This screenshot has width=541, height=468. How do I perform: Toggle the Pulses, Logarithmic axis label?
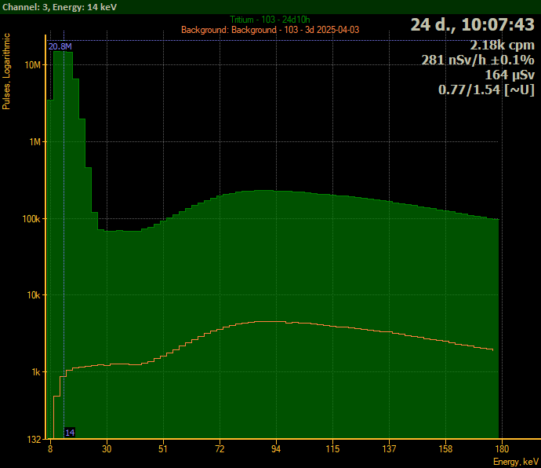(x=7, y=72)
